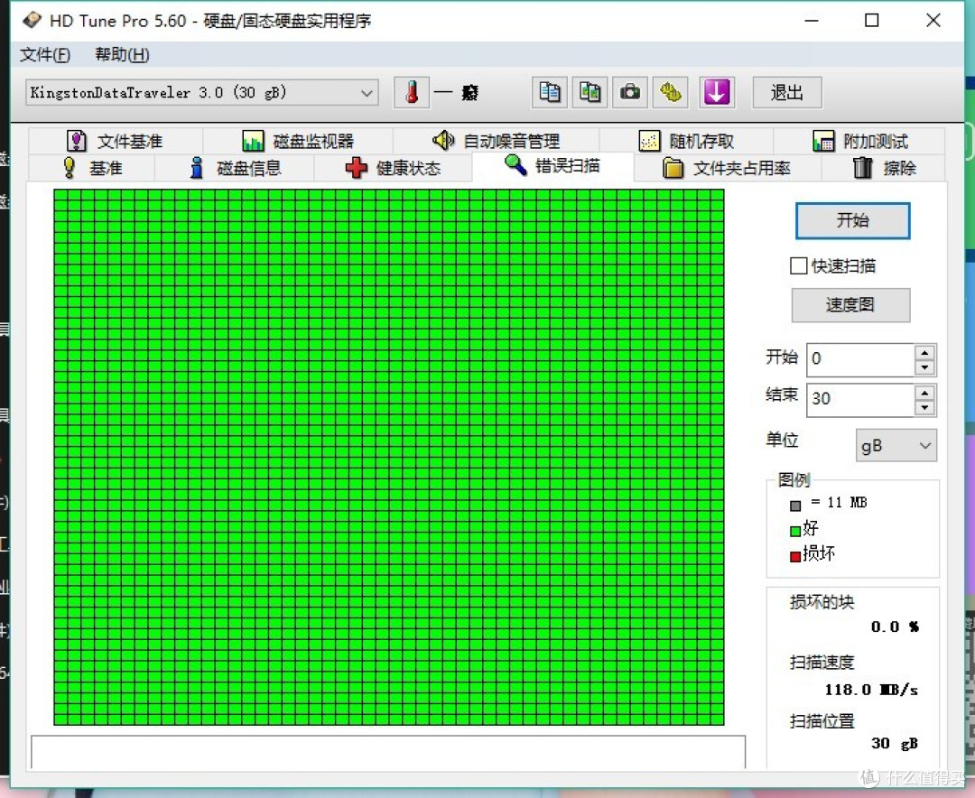Expand the KingstonDataTraveler drive dropdown
The width and height of the screenshot is (975, 798).
[x=367, y=93]
